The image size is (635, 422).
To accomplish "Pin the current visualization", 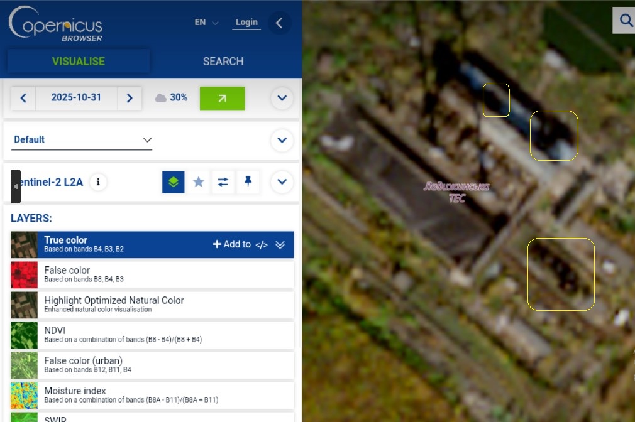I will (x=248, y=182).
